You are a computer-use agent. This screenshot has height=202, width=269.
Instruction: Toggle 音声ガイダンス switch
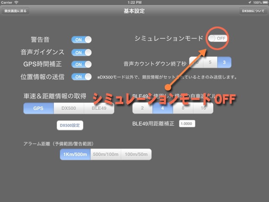81,53
